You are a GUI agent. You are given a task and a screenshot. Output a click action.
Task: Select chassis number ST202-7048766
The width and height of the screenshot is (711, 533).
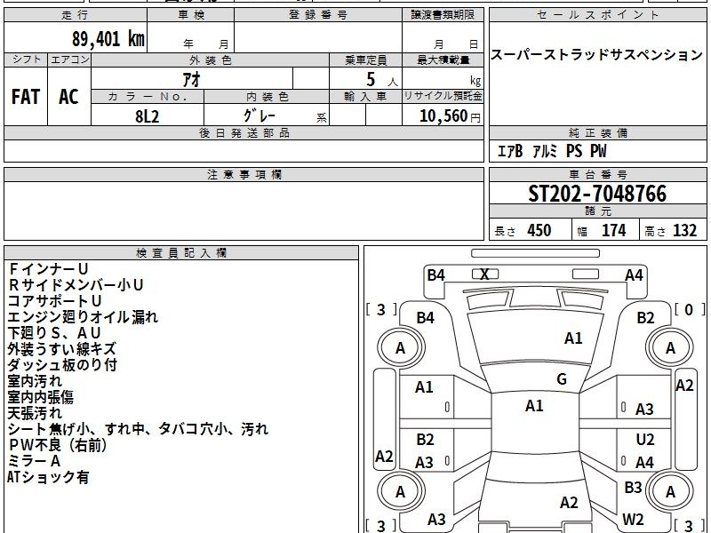pyautogui.click(x=597, y=194)
